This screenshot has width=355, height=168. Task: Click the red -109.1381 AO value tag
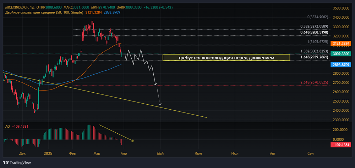pyautogui.click(x=340, y=145)
